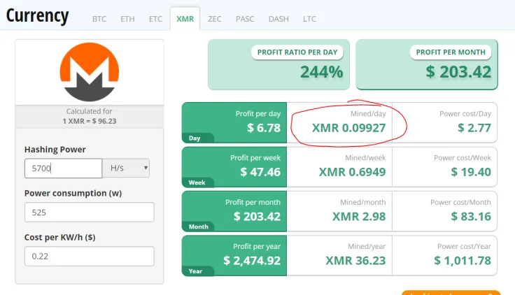The image size is (515, 295).
Task: Open the H/s hashing unit dropdown
Action: (127, 168)
